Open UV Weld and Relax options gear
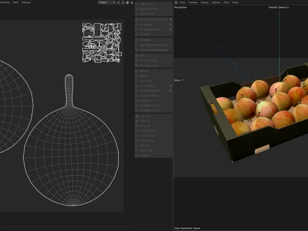 [x=171, y=30]
